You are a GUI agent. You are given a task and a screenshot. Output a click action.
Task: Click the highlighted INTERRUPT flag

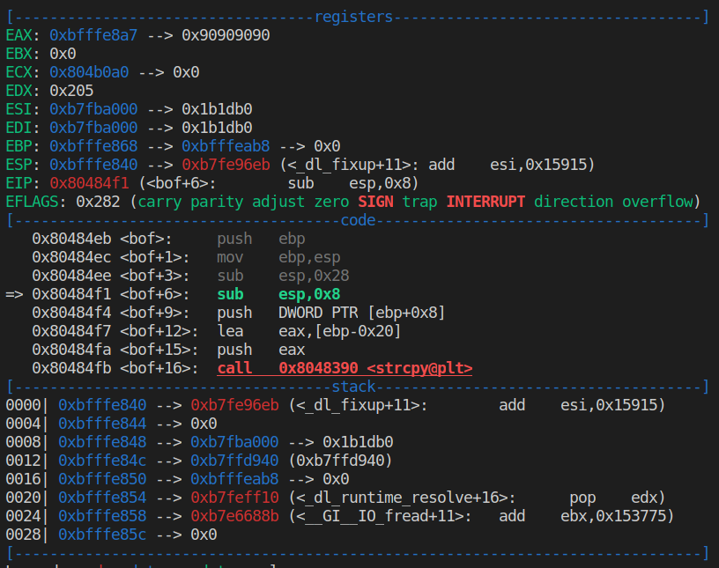pos(486,202)
